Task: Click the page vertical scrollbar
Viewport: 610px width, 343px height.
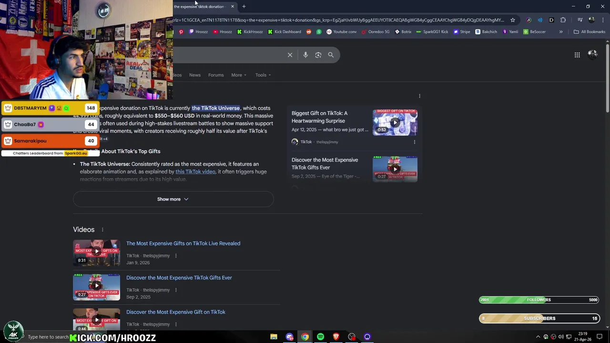Action: 607,79
